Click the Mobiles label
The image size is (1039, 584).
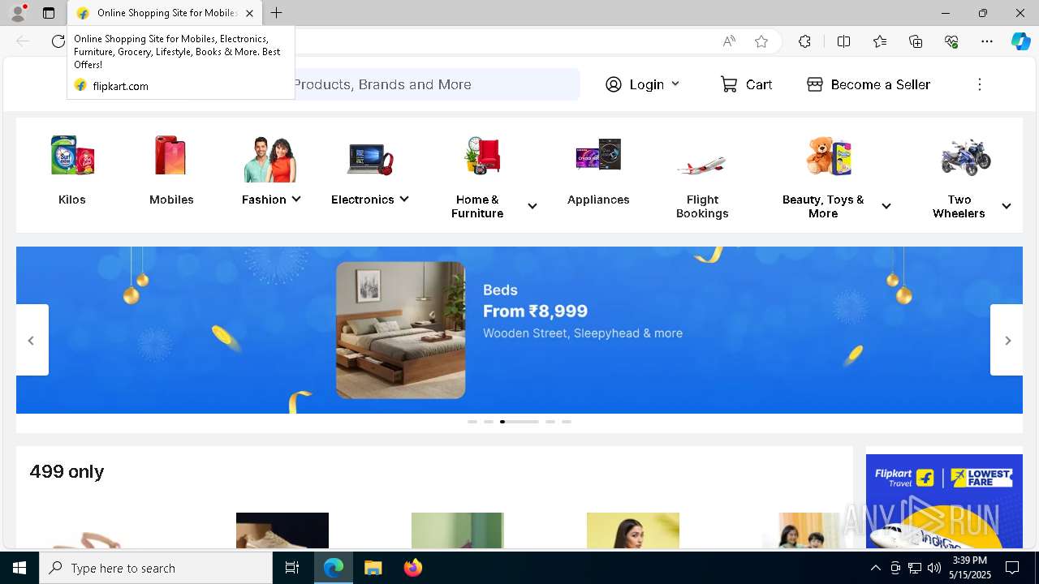click(171, 200)
